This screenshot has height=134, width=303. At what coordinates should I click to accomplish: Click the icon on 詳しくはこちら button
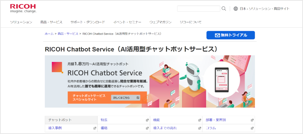click(x=138, y=98)
